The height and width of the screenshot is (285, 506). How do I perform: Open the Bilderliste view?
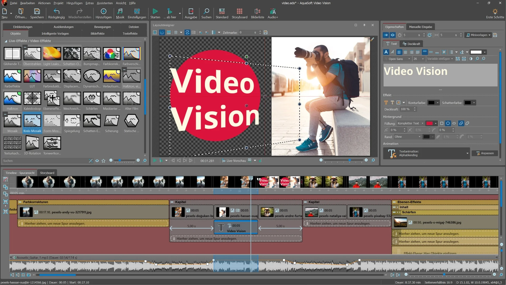(257, 13)
